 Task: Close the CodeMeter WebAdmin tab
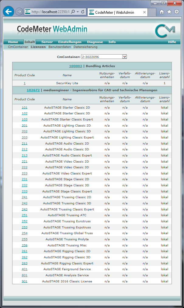144,12
